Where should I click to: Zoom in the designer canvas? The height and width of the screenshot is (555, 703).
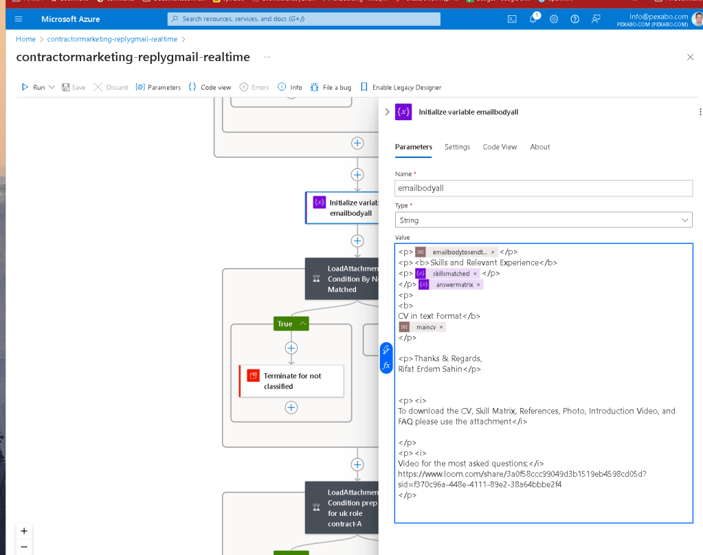(24, 531)
